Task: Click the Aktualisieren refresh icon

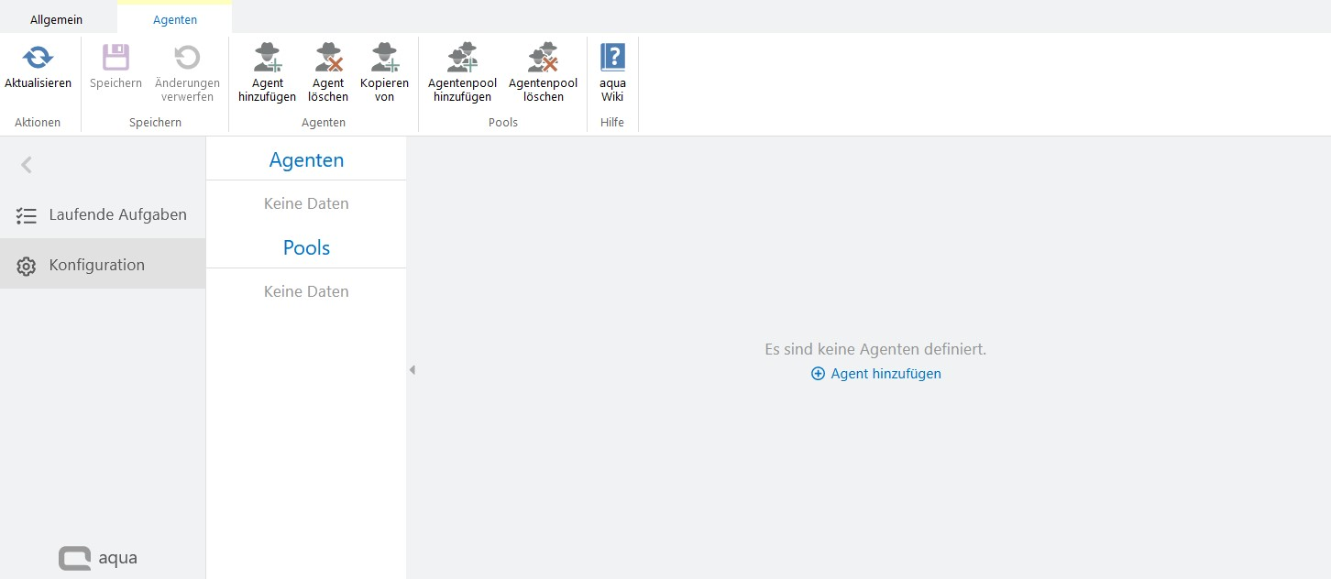Action: [38, 59]
